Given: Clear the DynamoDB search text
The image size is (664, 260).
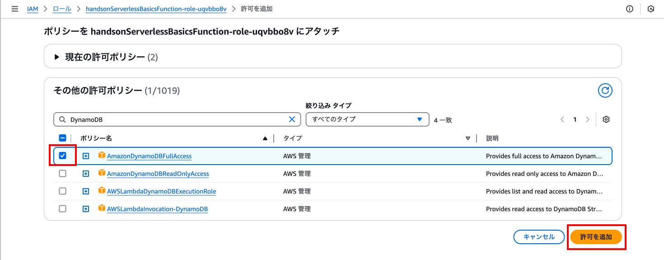Looking at the screenshot, I should 292,119.
